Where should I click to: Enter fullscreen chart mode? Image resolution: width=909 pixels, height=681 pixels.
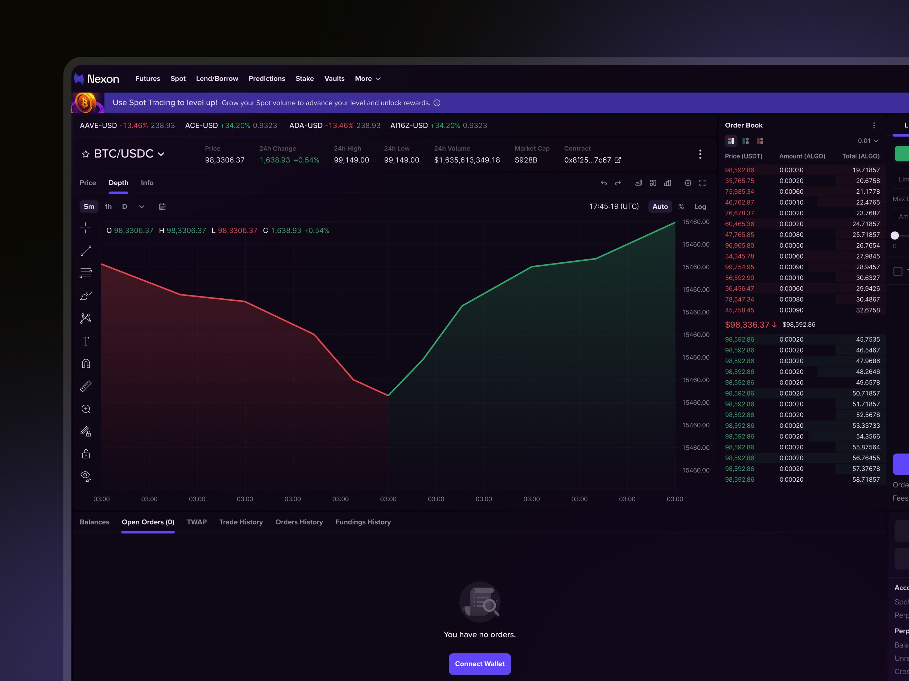coord(702,183)
